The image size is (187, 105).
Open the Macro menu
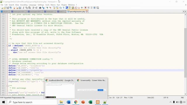point(53,5)
